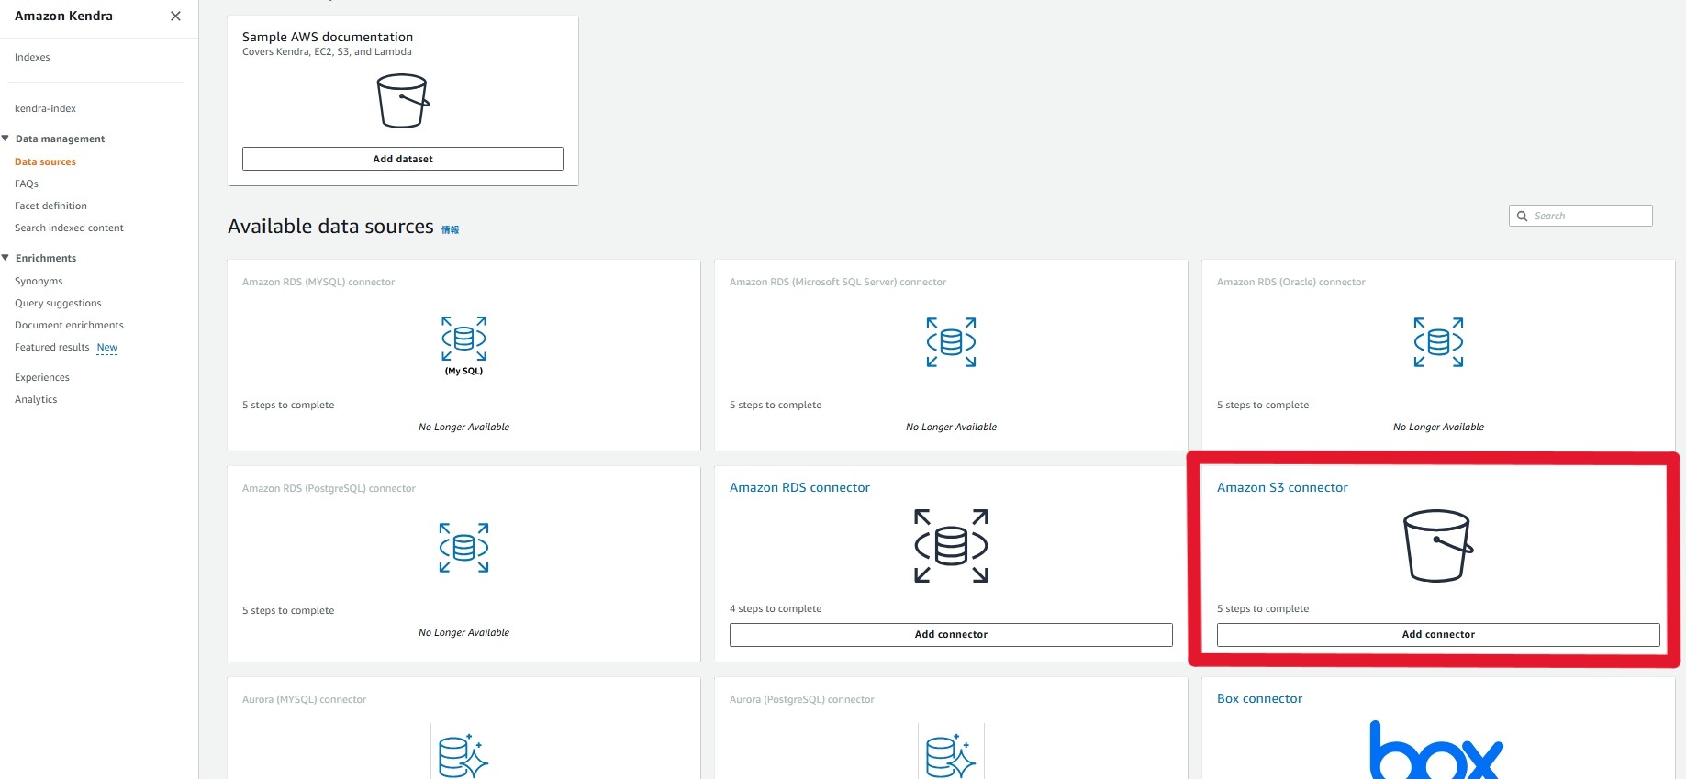Add connector for Amazon RDS
This screenshot has width=1686, height=779.
tap(951, 634)
